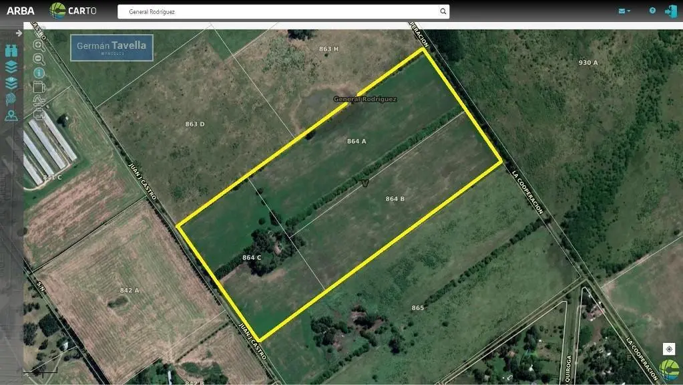Open the layers panel icon below binoculars
Viewport: 683px width, 385px height.
(11, 67)
